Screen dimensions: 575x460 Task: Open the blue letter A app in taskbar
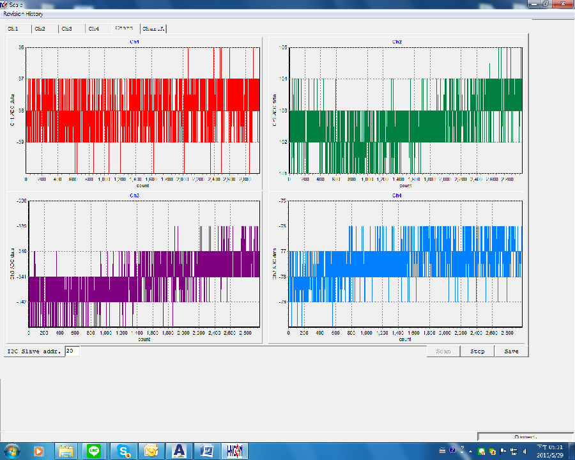[179, 451]
